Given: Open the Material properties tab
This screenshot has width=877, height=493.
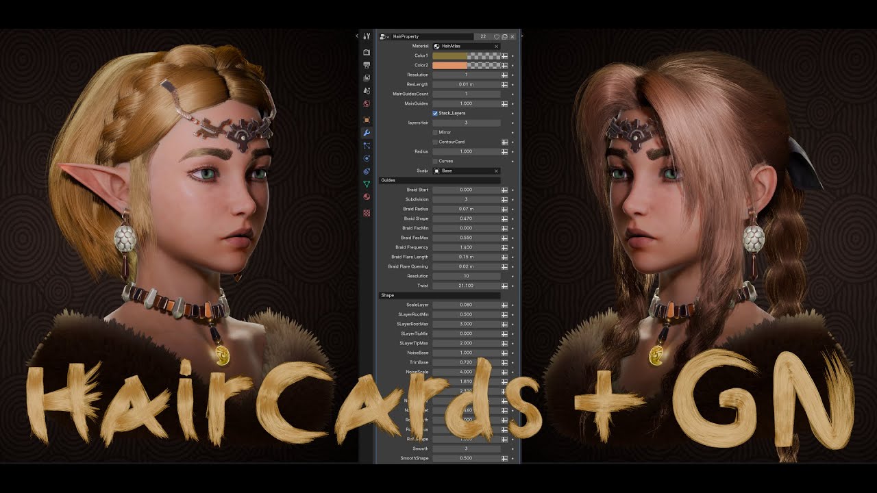Looking at the screenshot, I should (x=367, y=197).
